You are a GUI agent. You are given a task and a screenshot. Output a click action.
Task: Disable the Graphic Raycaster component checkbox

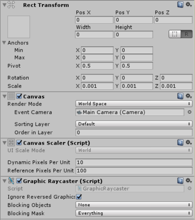(19, 181)
